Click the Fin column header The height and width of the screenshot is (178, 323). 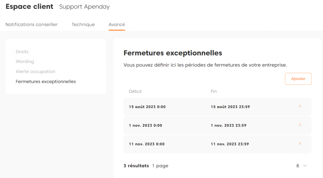pyautogui.click(x=214, y=91)
